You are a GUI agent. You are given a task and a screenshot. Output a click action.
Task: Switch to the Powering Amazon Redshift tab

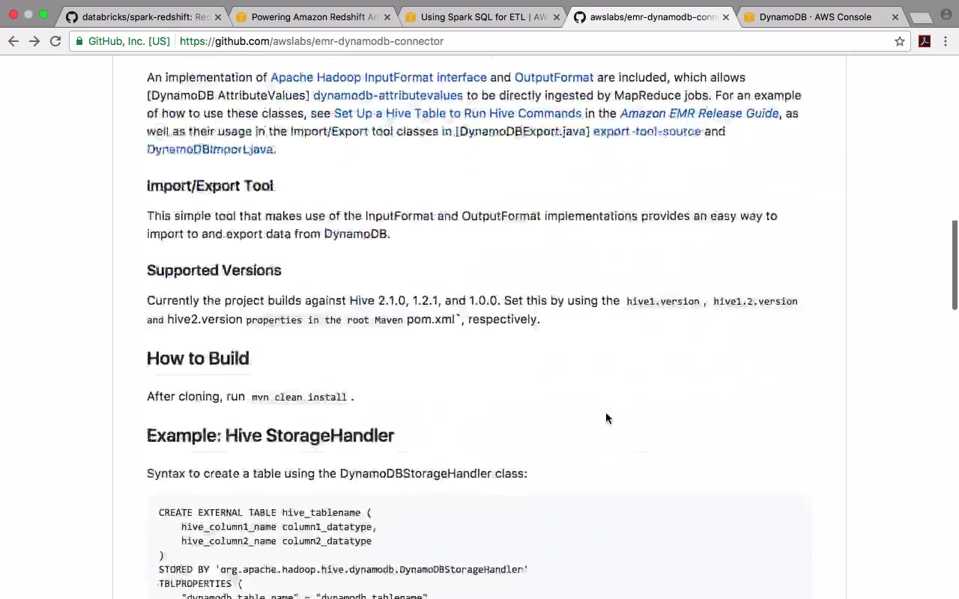point(312,16)
